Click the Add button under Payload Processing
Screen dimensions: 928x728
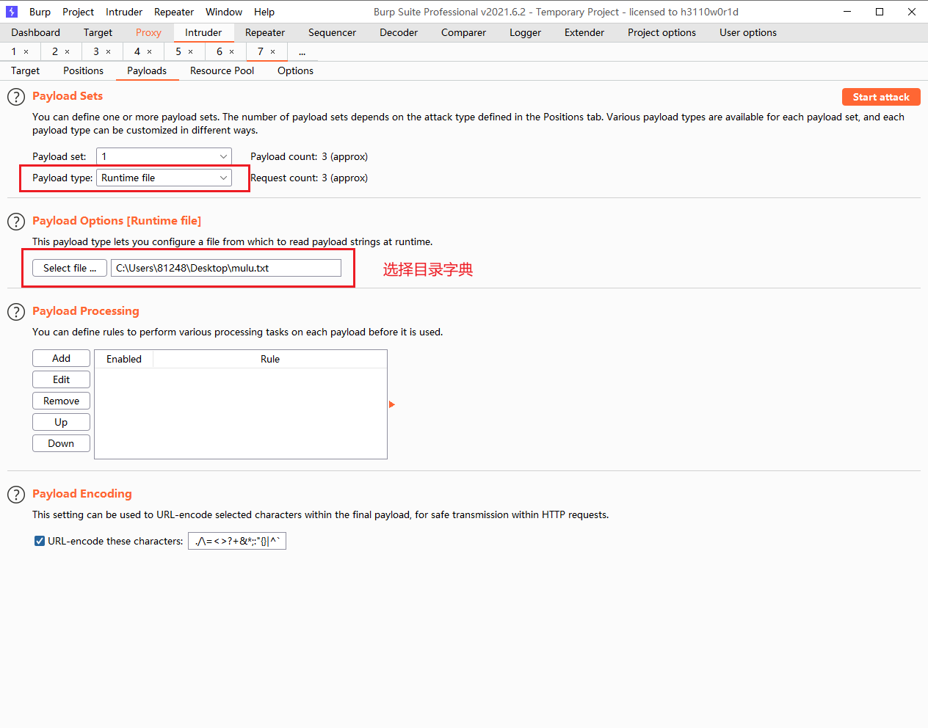(61, 357)
